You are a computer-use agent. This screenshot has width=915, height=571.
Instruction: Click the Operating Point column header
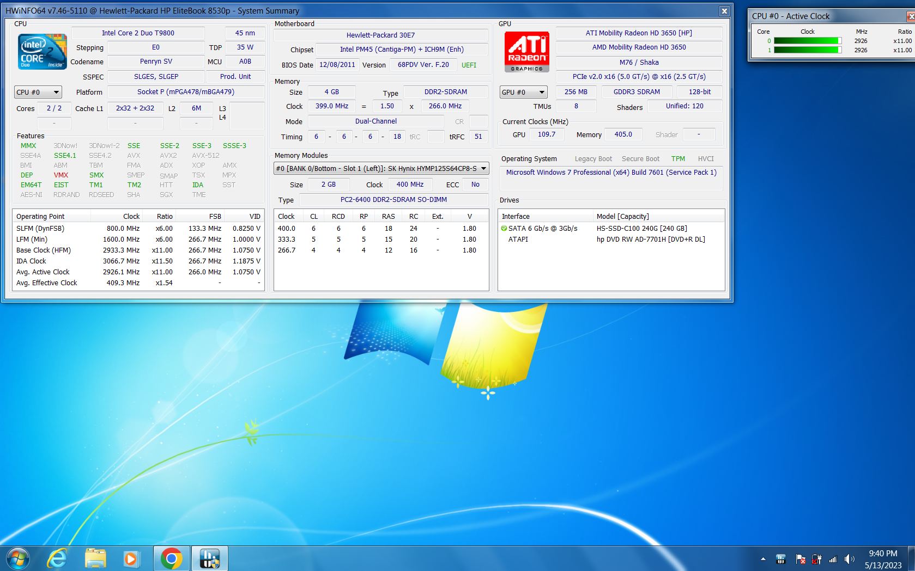coord(52,217)
